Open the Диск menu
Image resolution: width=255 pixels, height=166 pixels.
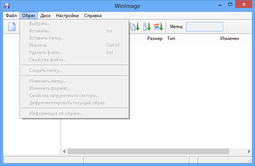[45, 16]
